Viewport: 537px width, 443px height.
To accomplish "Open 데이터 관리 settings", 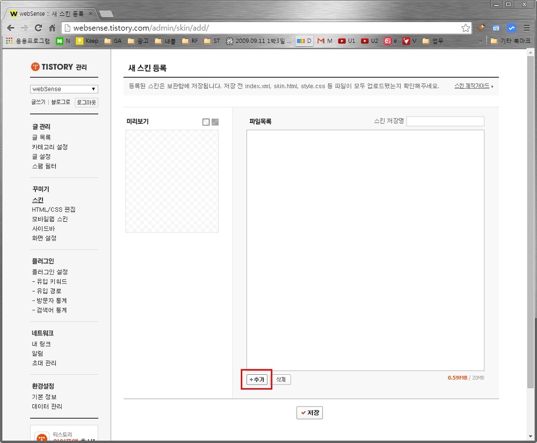I will point(47,406).
